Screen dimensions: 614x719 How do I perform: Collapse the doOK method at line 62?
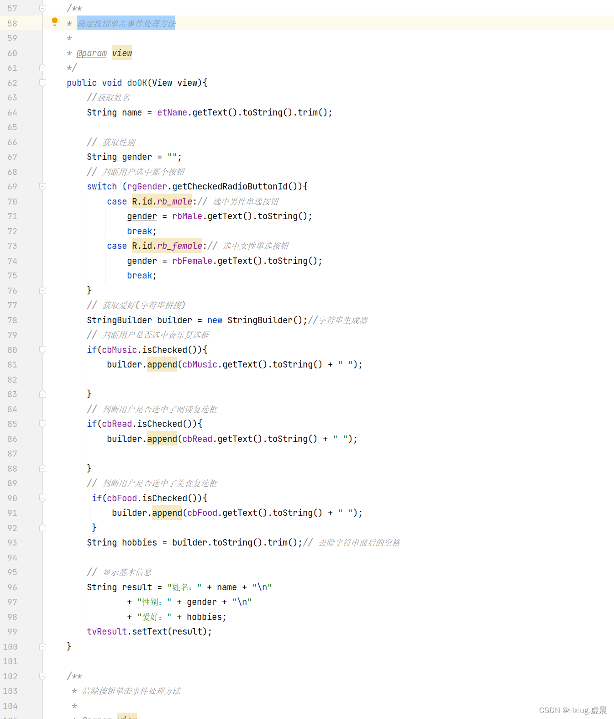(x=42, y=83)
